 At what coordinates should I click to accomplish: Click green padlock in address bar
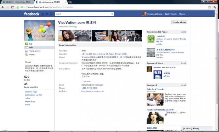pos(17,7)
